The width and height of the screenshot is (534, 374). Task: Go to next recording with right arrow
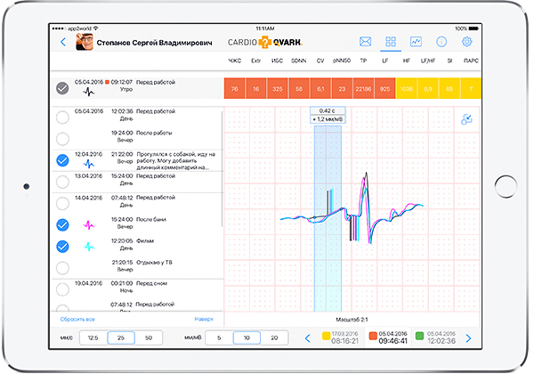(x=469, y=338)
